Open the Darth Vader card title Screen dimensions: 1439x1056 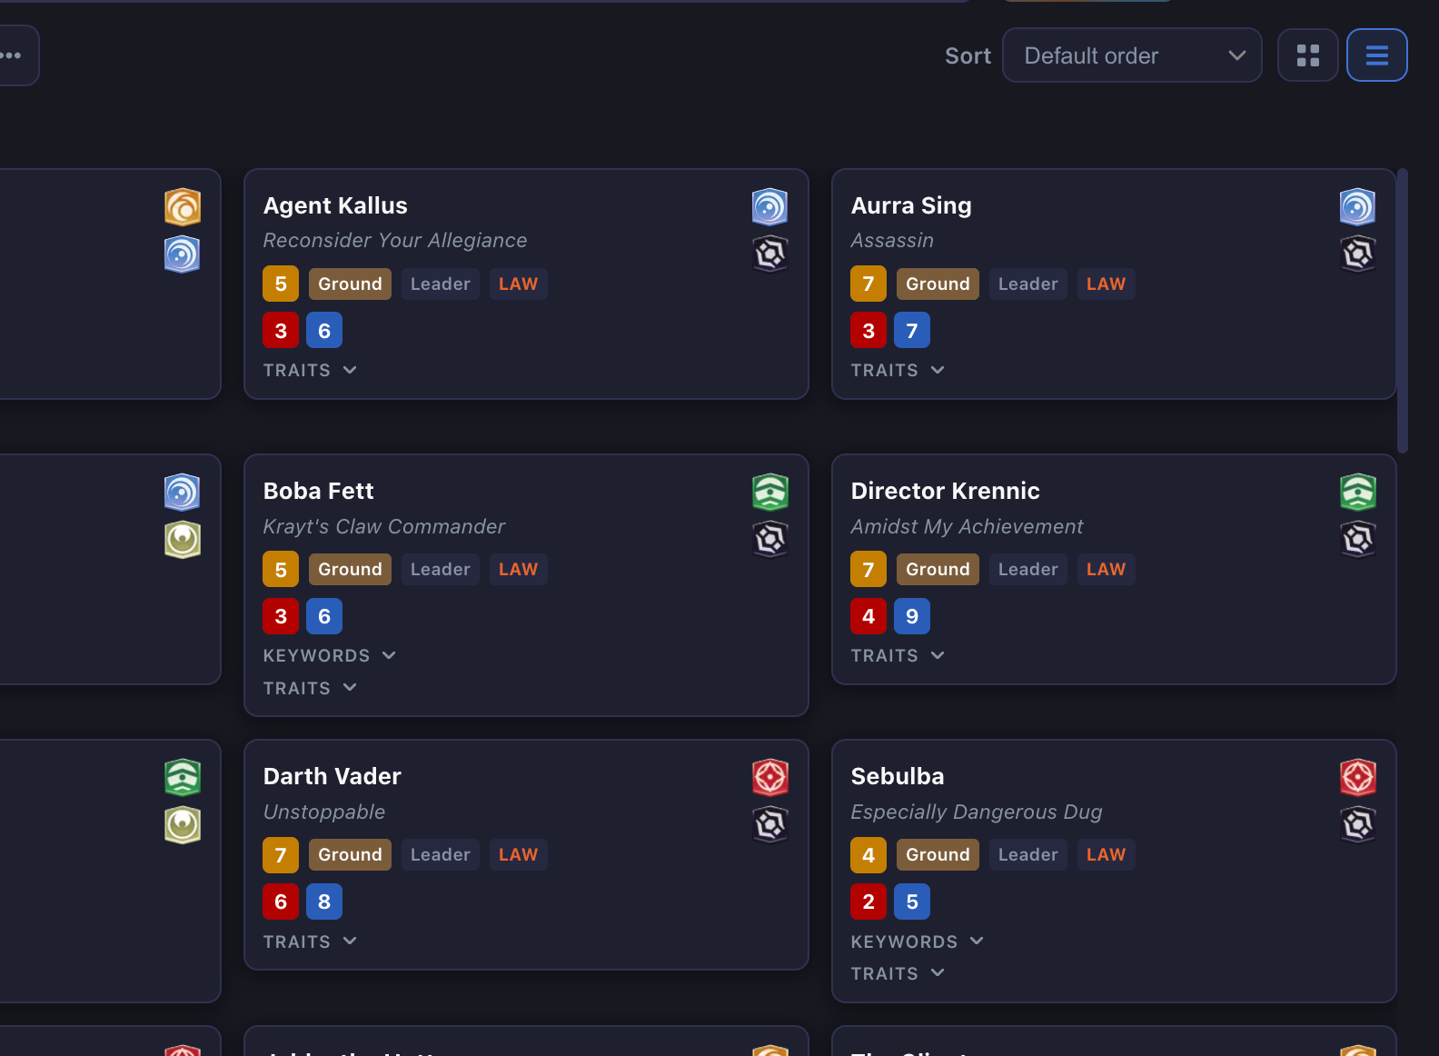(332, 776)
